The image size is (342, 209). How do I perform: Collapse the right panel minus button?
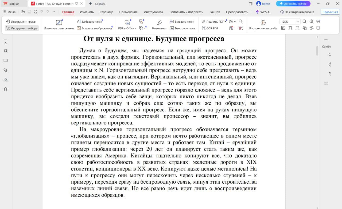pos(326,39)
